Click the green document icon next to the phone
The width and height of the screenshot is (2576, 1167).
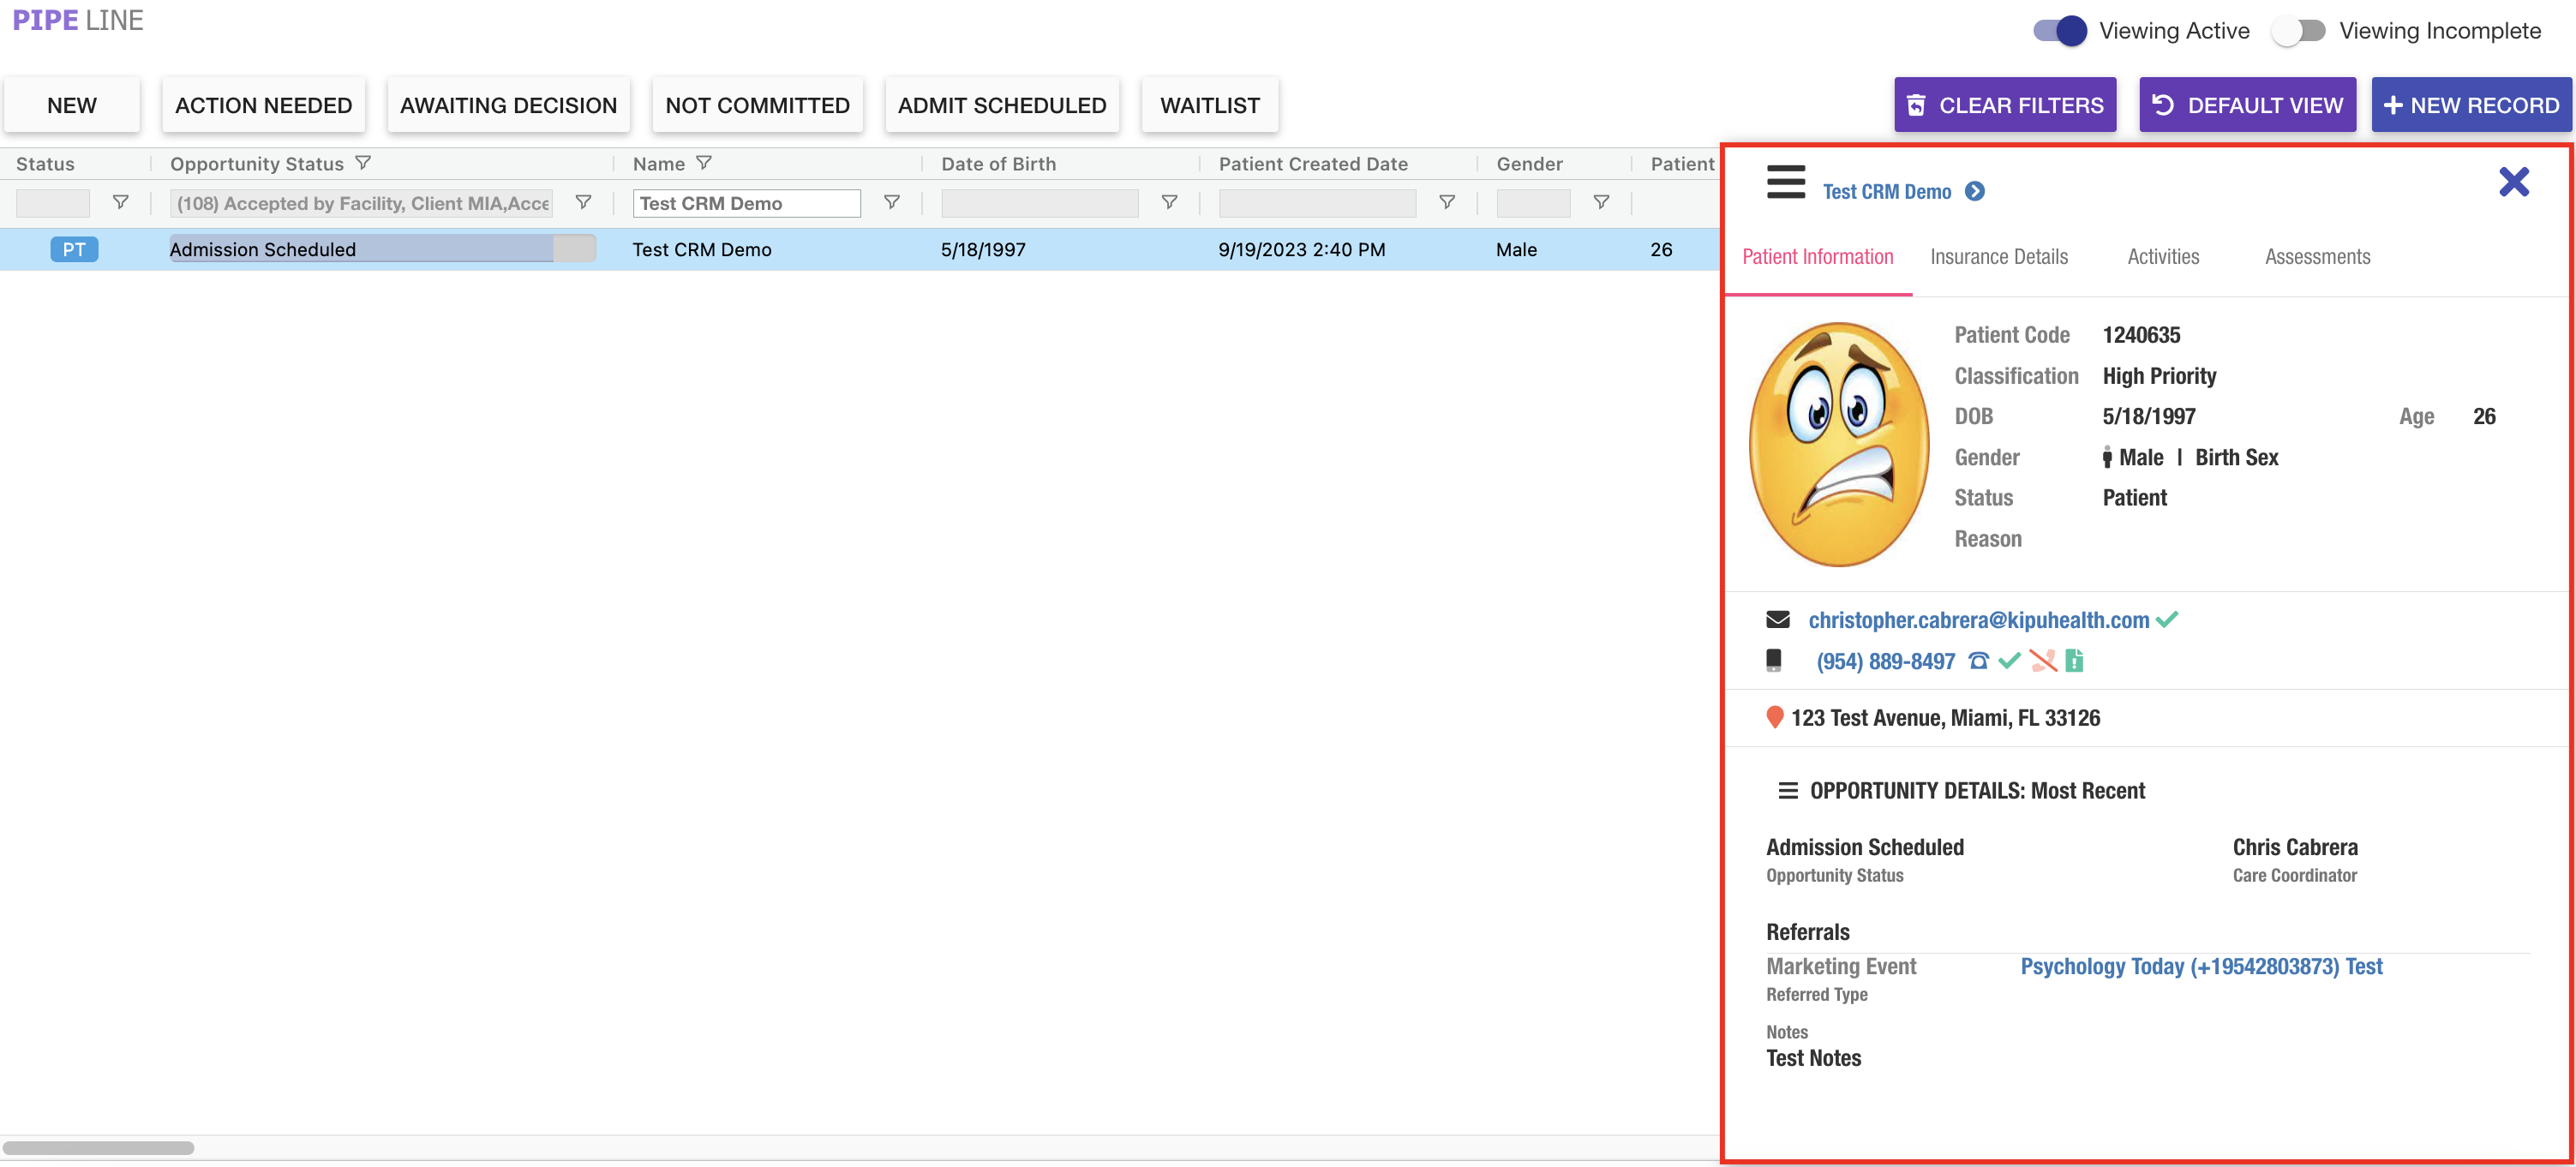2074,661
